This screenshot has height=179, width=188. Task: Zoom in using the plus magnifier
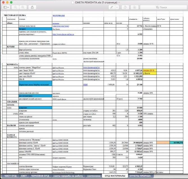point(23,7)
